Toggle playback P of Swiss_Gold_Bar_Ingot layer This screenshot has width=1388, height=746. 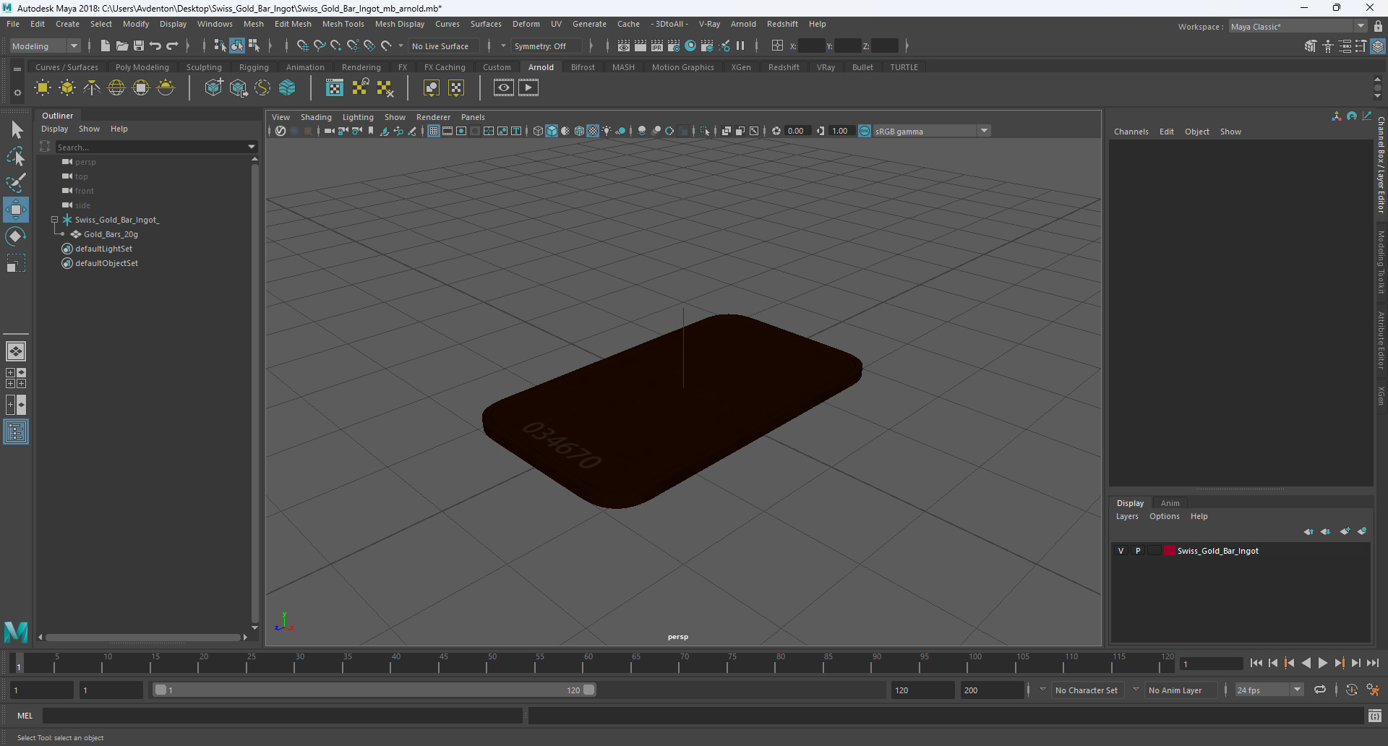(x=1138, y=551)
